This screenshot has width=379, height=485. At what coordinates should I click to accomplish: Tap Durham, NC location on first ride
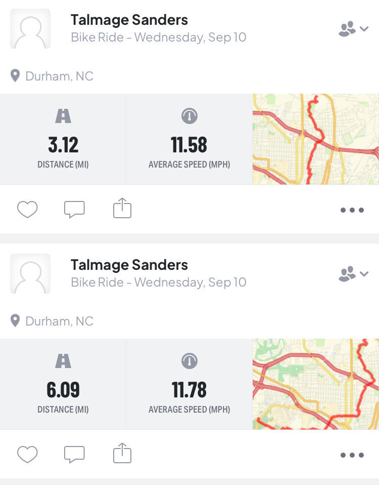pyautogui.click(x=59, y=76)
